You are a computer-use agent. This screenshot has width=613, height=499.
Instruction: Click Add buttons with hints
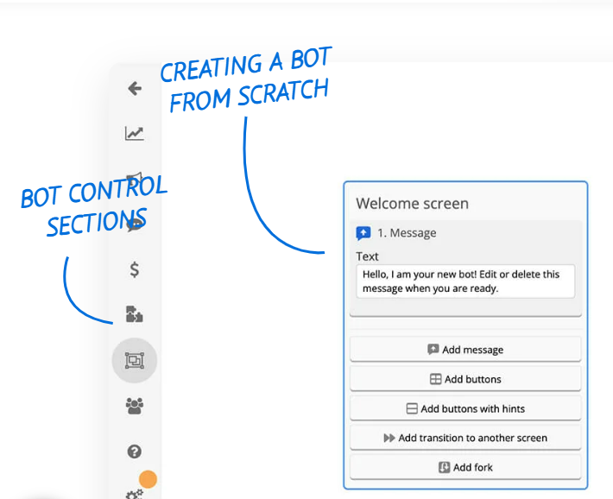click(465, 408)
